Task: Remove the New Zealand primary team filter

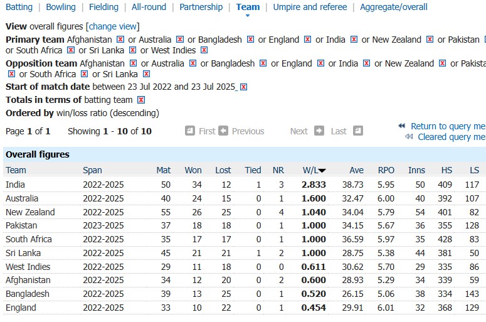Action: click(x=430, y=40)
